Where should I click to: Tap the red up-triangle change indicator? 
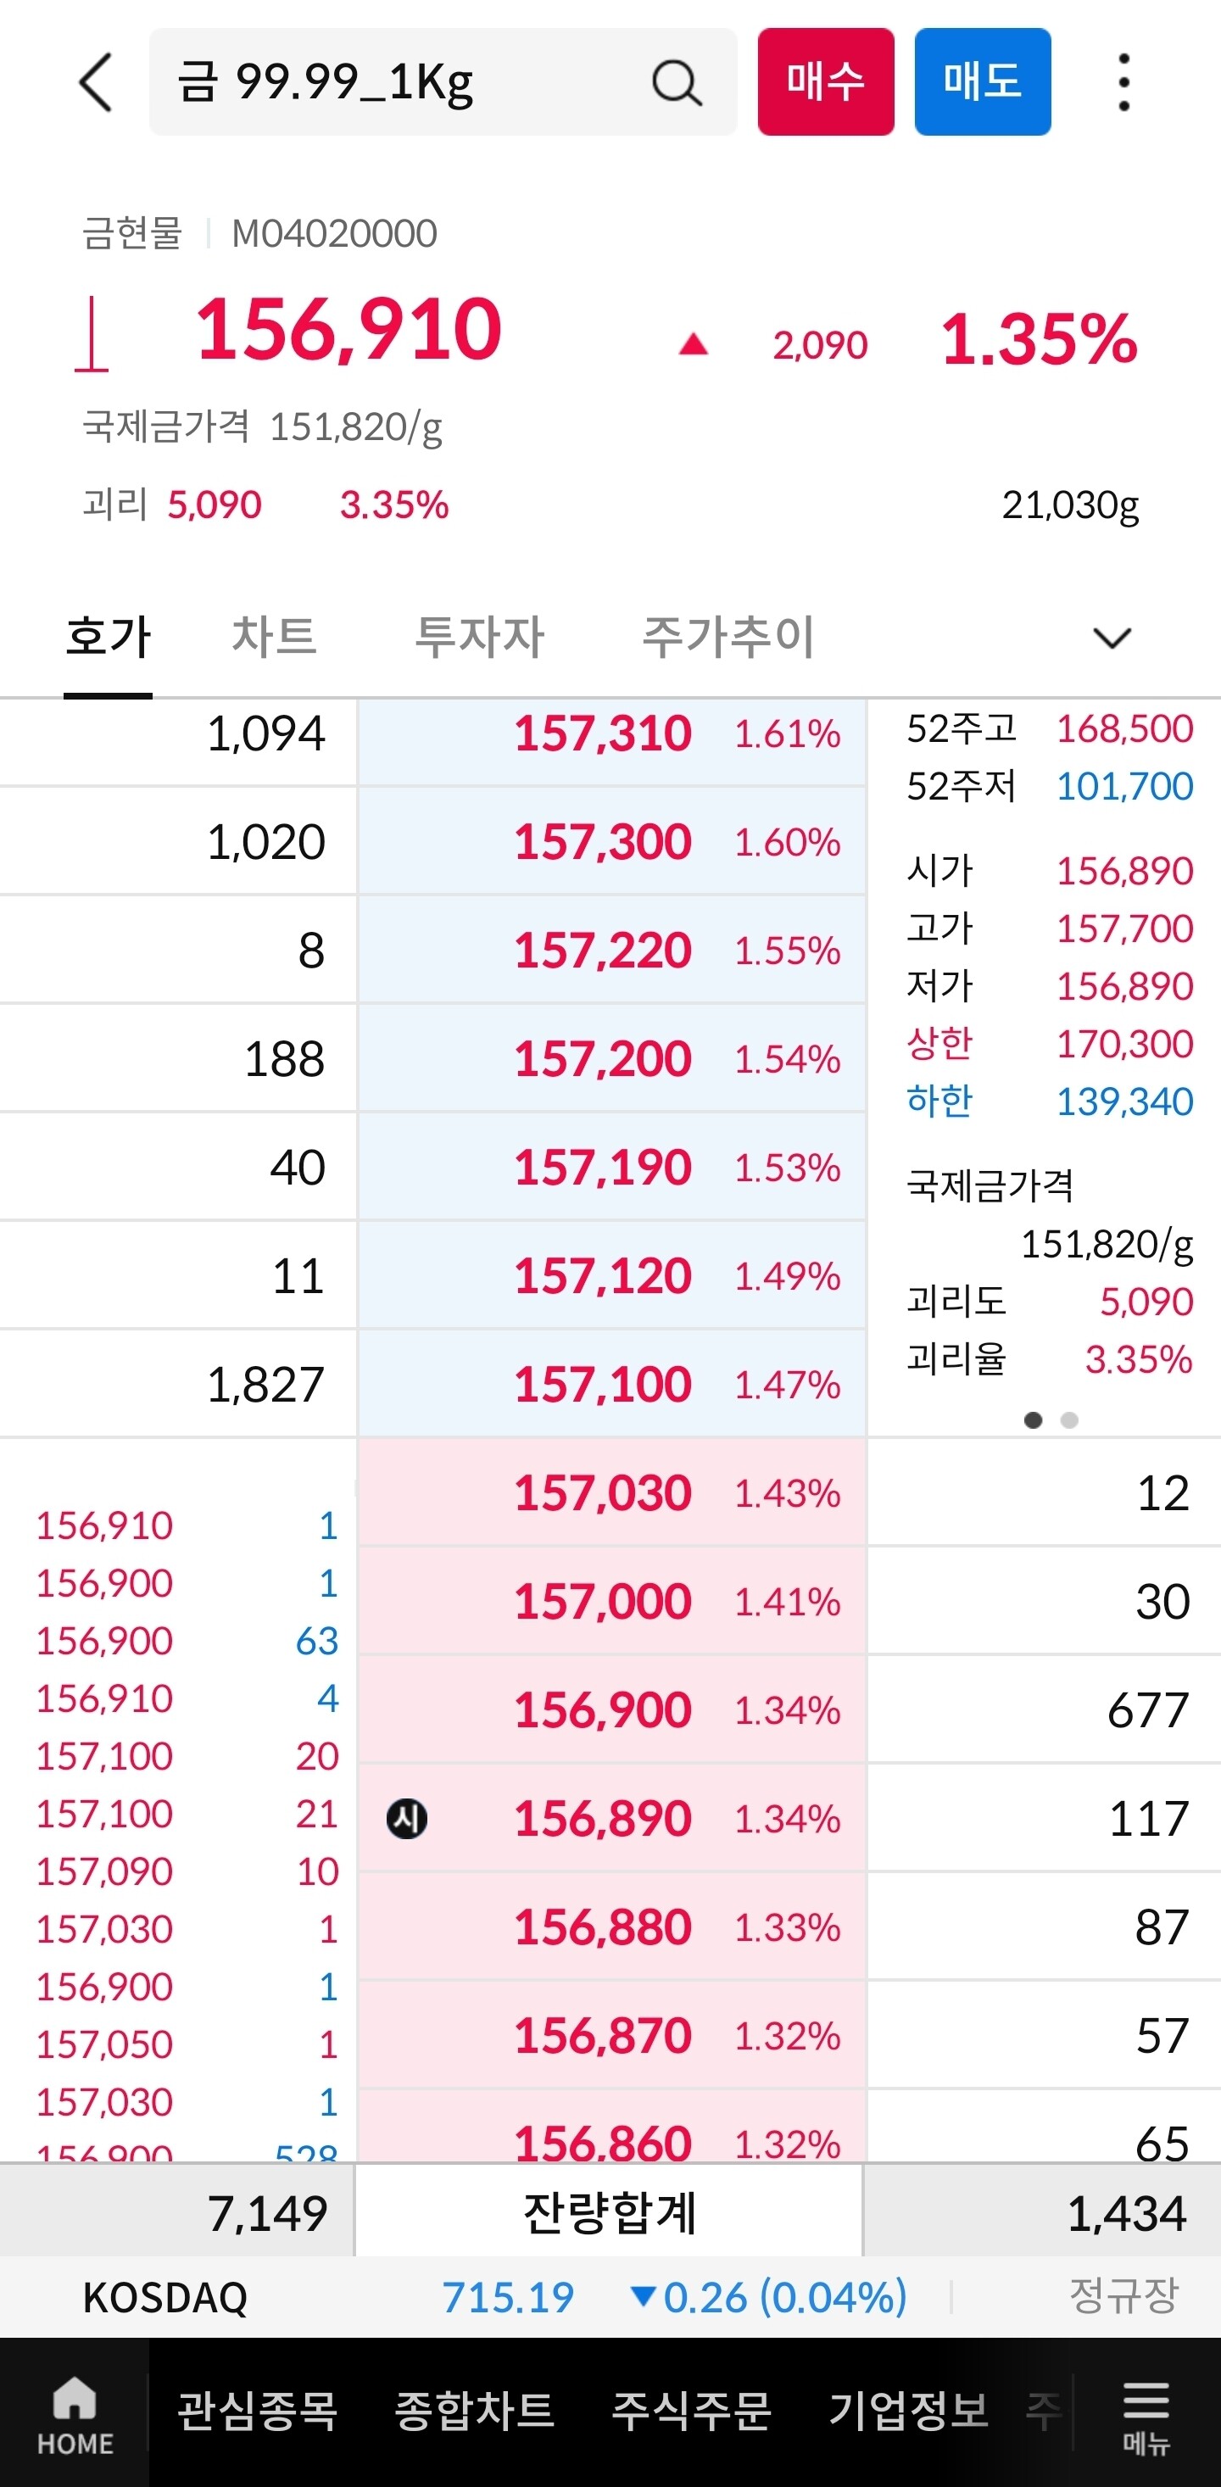(x=693, y=344)
